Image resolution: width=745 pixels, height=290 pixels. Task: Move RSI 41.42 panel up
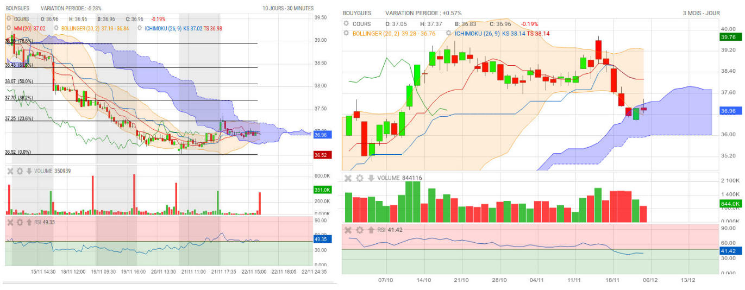tap(371, 230)
